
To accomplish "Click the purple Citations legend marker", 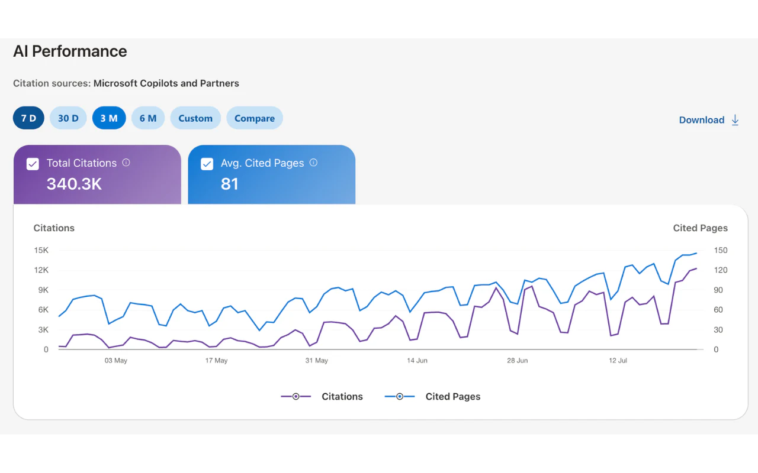I will (296, 397).
